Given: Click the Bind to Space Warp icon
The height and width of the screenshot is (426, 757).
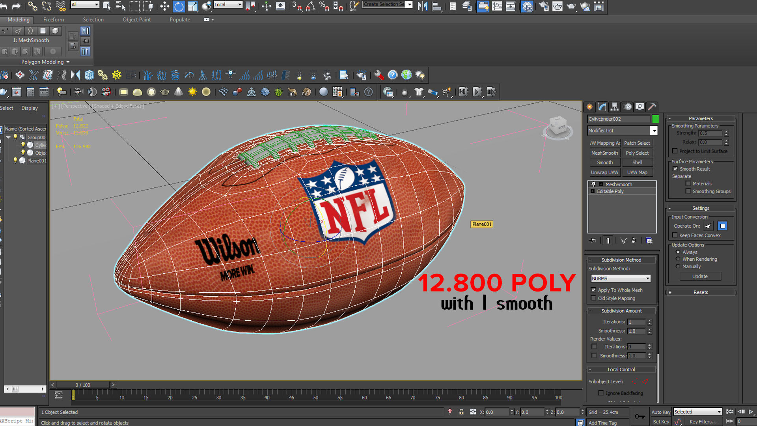Looking at the screenshot, I should coord(61,6).
